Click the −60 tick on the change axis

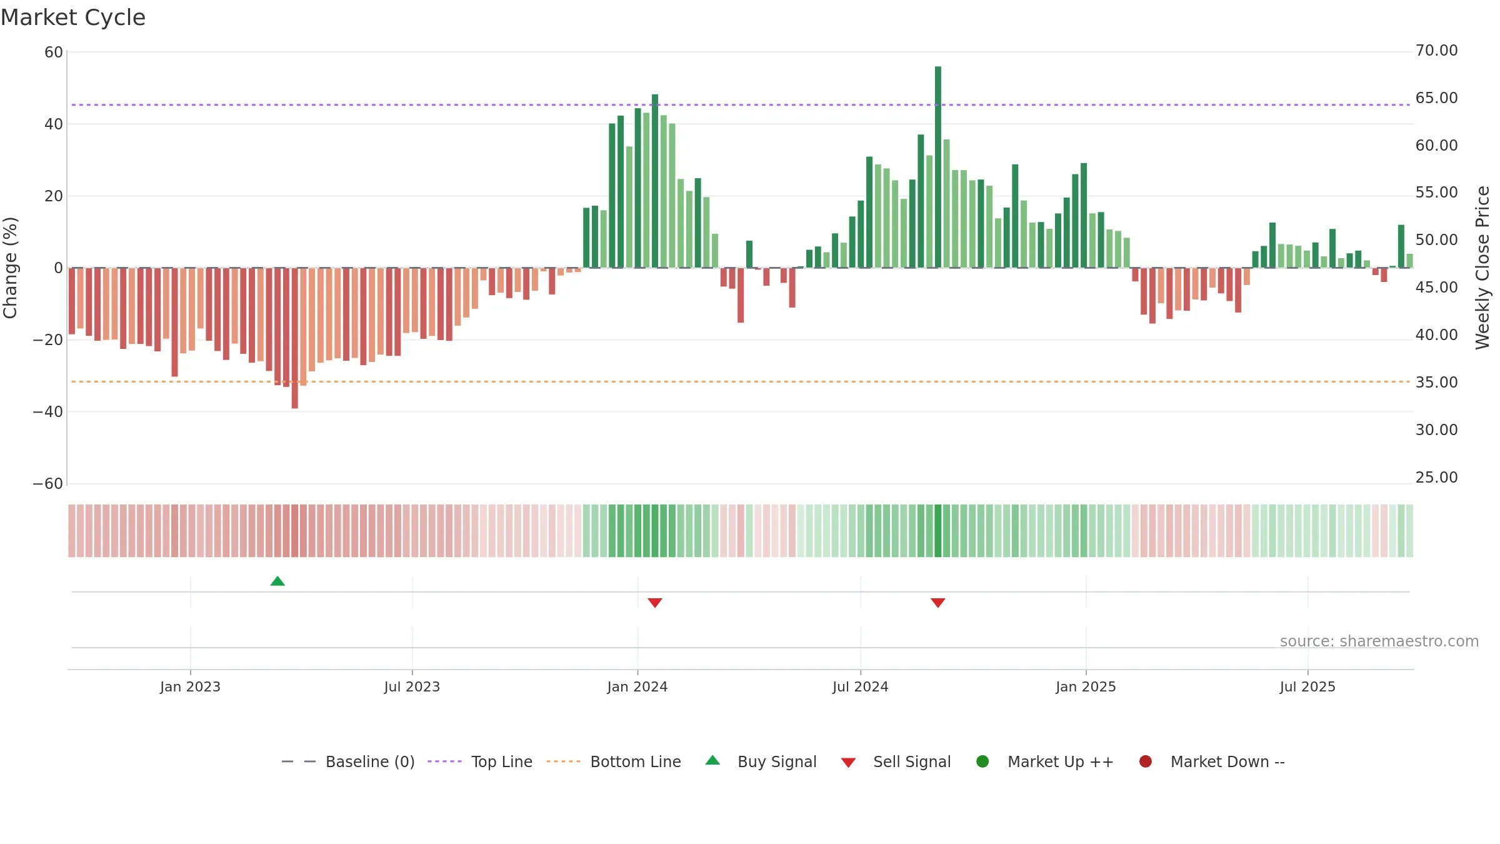coord(48,484)
